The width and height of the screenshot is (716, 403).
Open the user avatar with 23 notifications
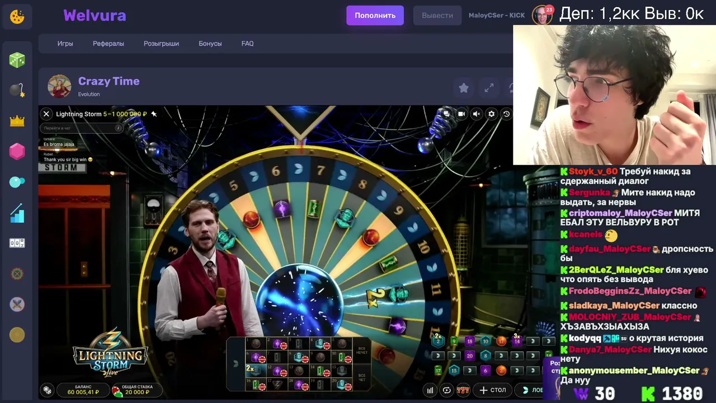click(542, 15)
